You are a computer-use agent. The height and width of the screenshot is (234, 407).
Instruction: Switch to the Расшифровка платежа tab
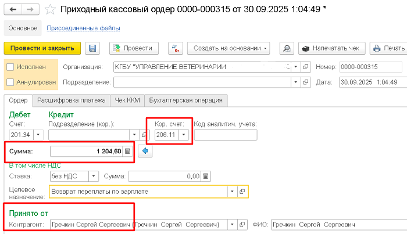72,100
